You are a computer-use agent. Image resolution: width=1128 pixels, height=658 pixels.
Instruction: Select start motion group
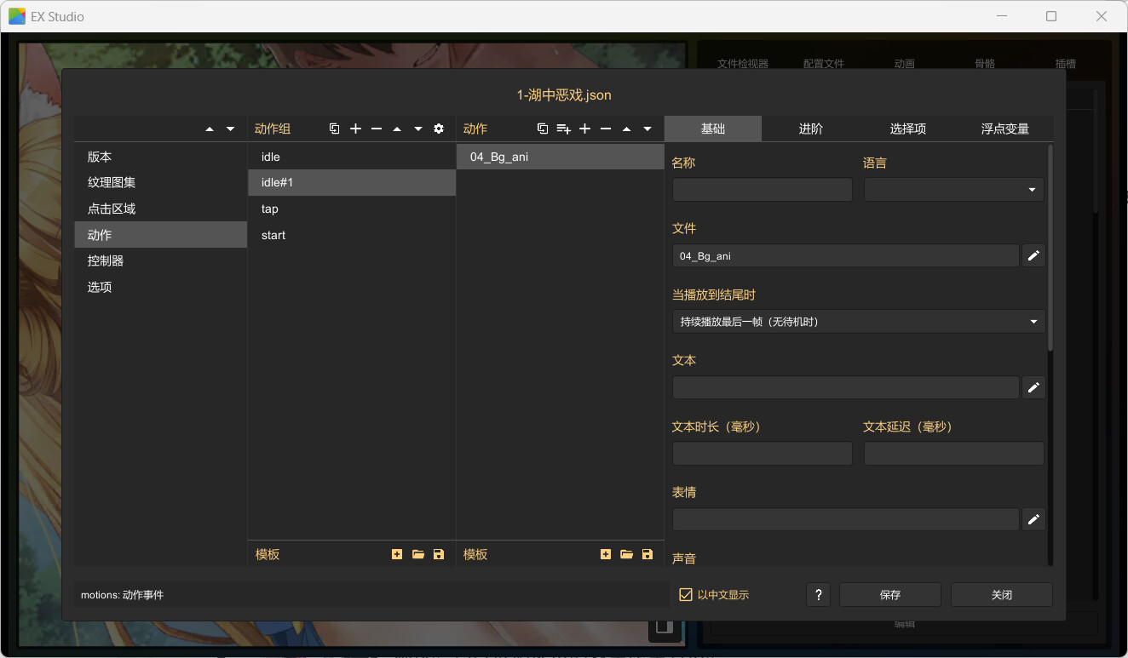352,235
